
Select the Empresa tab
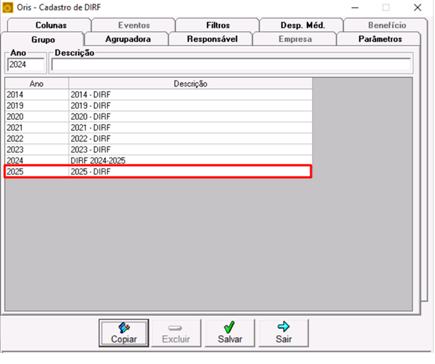click(295, 39)
